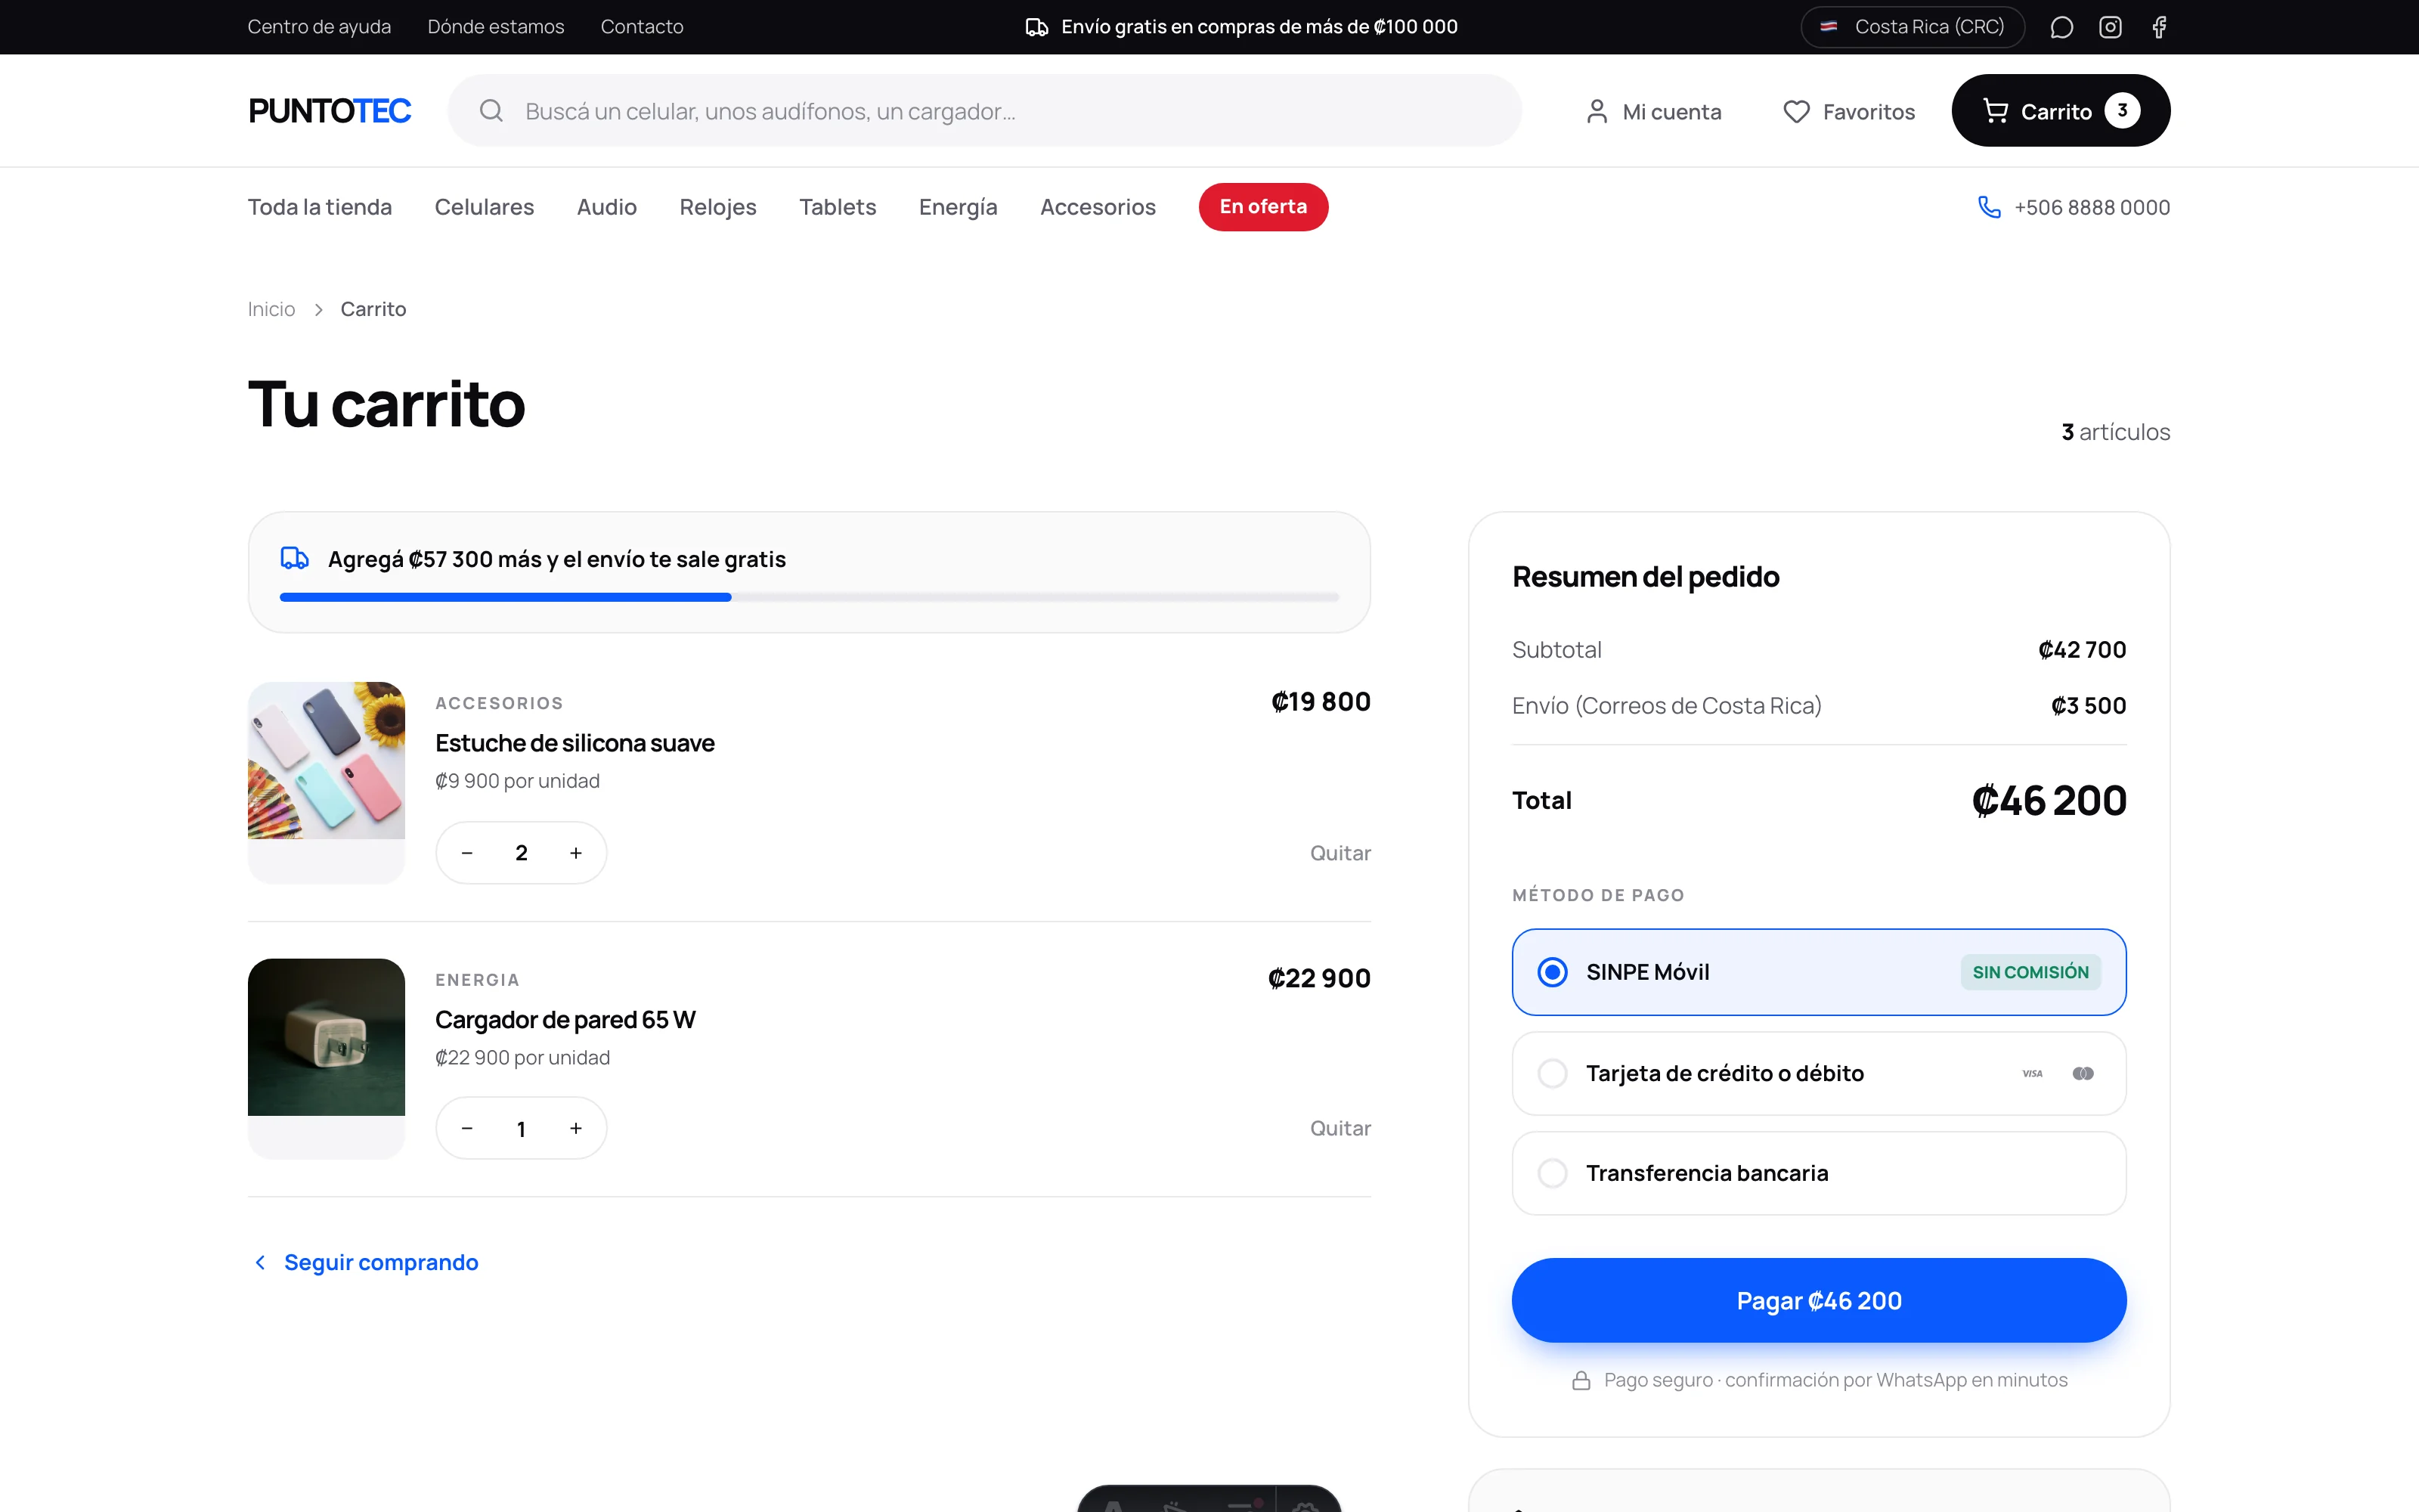
Task: Open Favoritos
Action: [1849, 112]
